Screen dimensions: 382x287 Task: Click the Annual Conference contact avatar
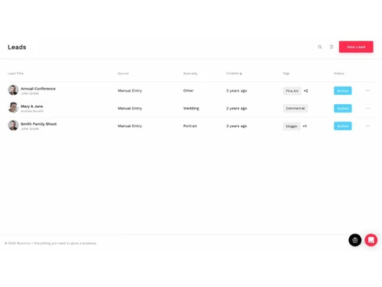(x=13, y=90)
